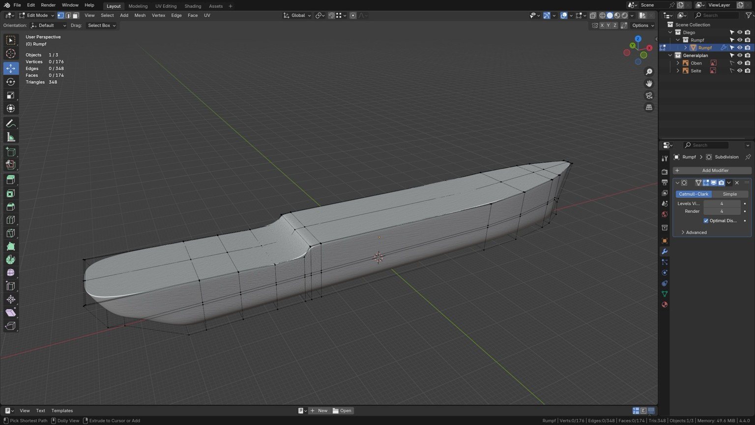Open the Tool properties tab
This screenshot has height=425, width=755.
(x=665, y=158)
